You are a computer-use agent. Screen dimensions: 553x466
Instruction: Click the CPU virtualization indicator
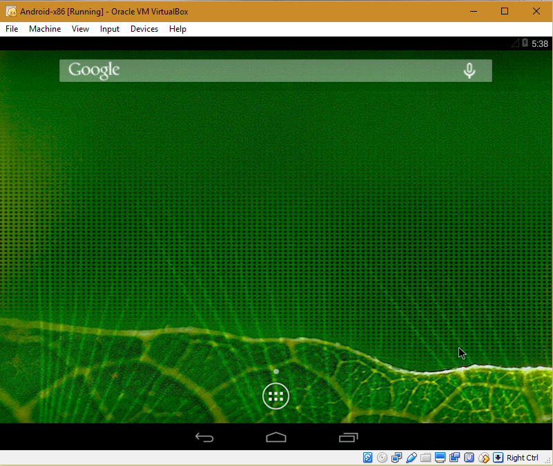[469, 458]
